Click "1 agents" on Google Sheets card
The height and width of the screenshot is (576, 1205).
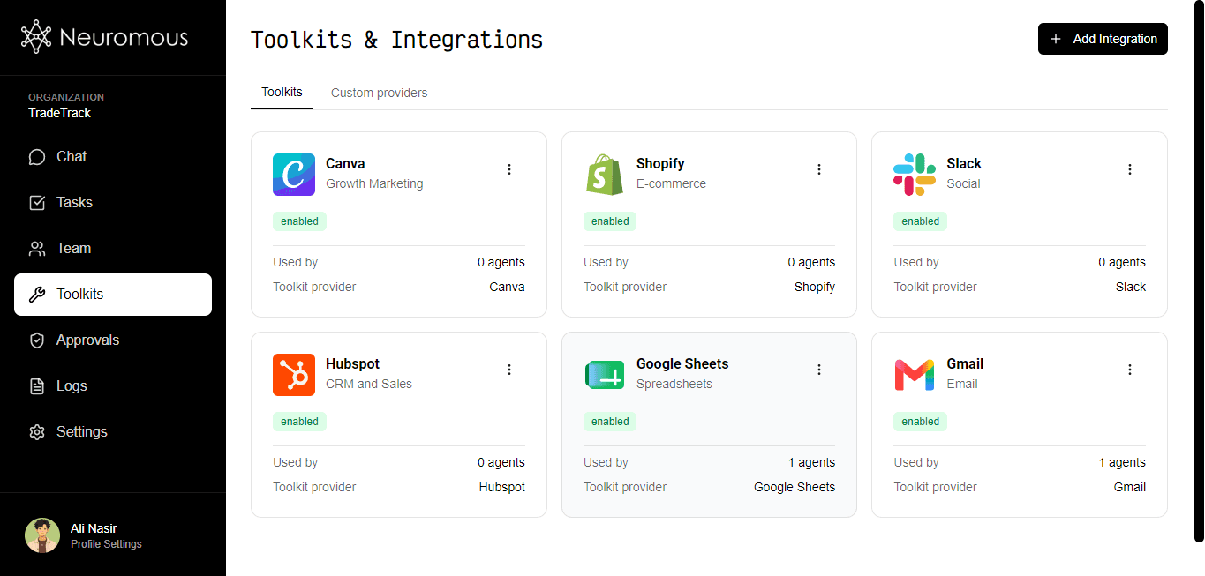coord(811,462)
